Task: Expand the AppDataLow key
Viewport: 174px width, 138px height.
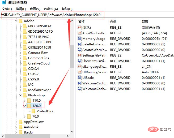Action: (16, 122)
